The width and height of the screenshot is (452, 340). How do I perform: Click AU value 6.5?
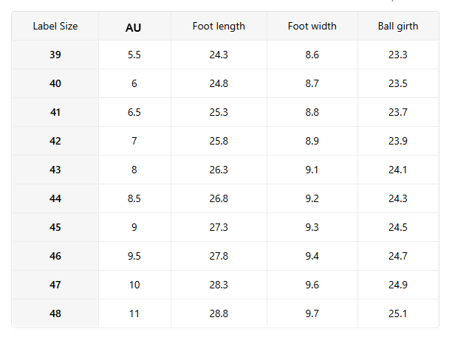134,113
